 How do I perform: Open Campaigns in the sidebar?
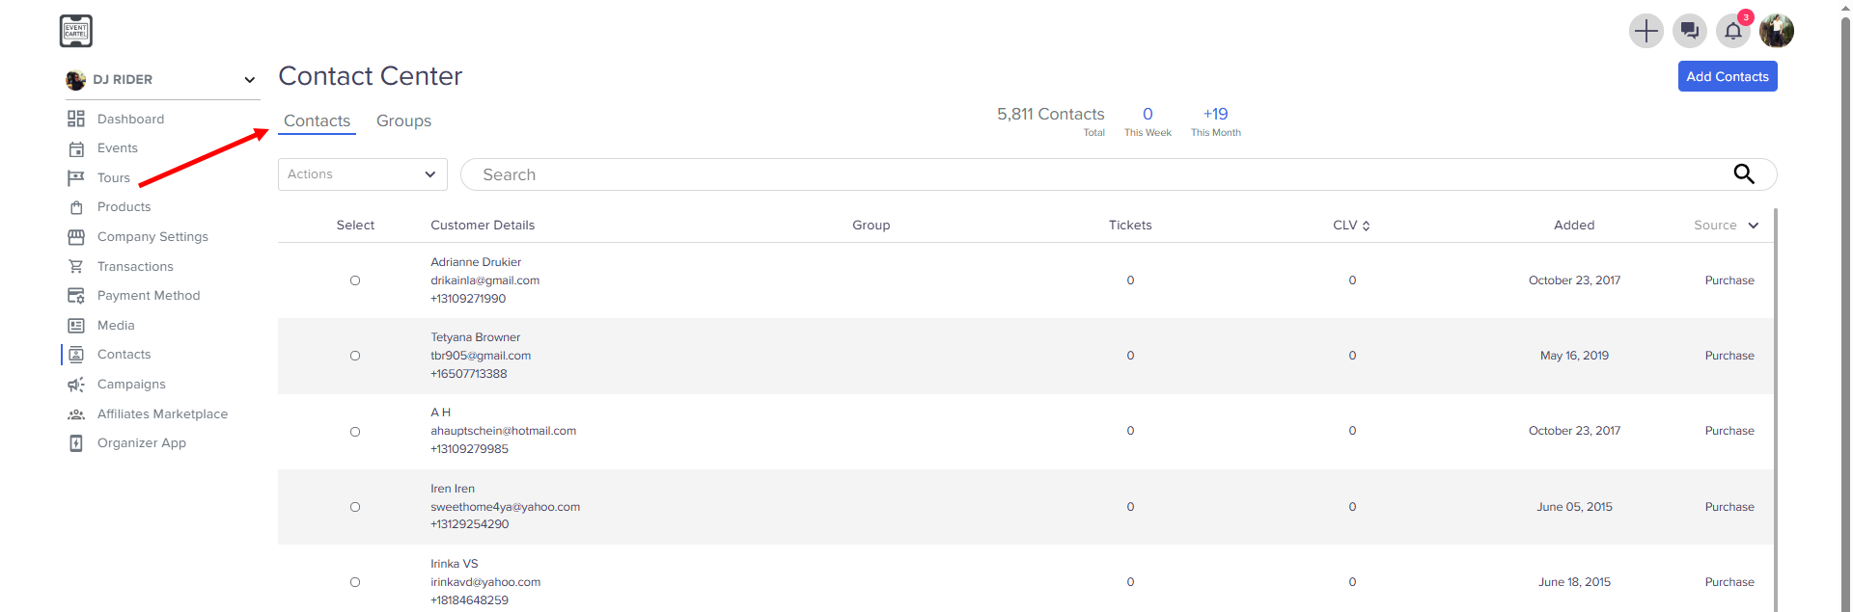[x=131, y=385]
